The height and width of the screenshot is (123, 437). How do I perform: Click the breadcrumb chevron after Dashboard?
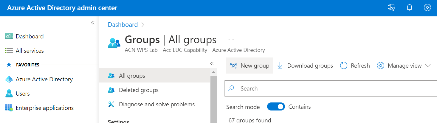pos(143,25)
